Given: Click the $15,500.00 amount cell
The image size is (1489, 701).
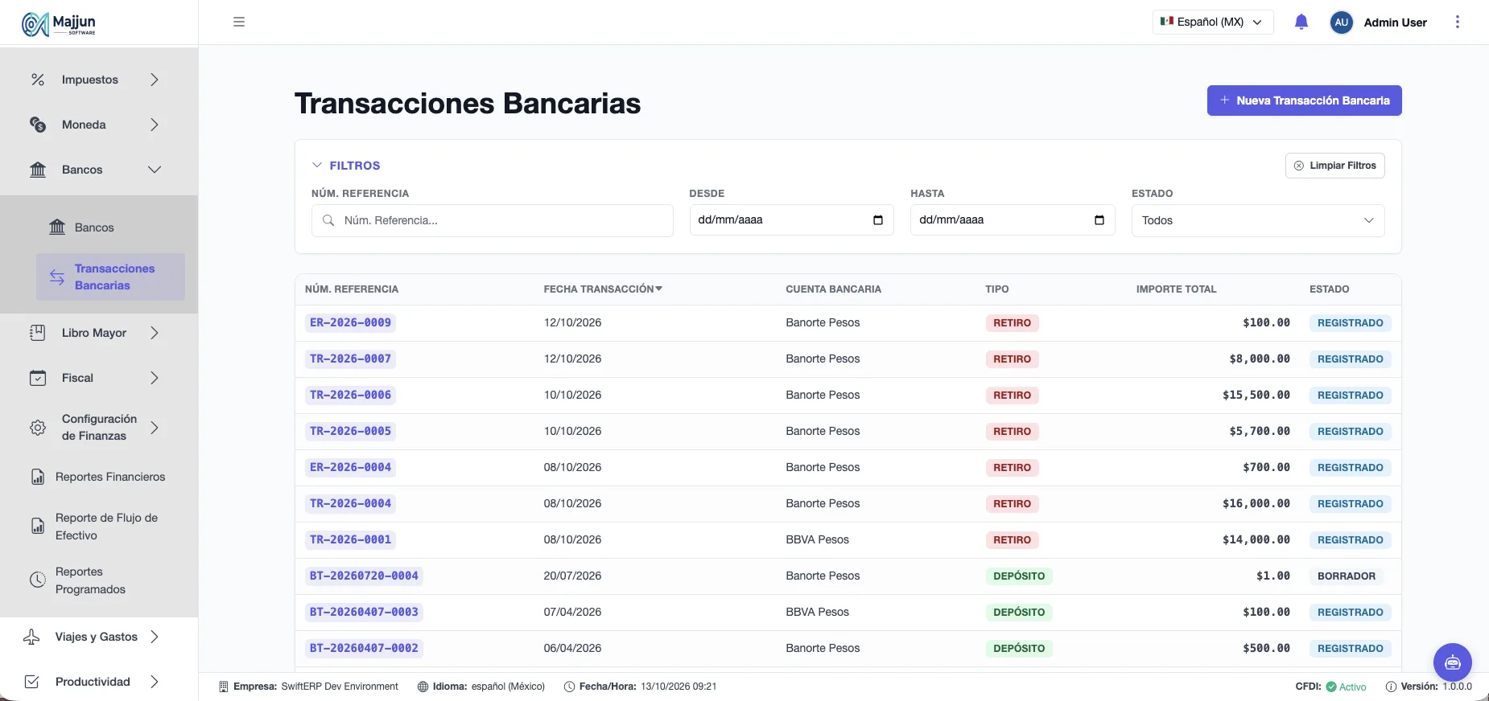Looking at the screenshot, I should tap(1256, 395).
